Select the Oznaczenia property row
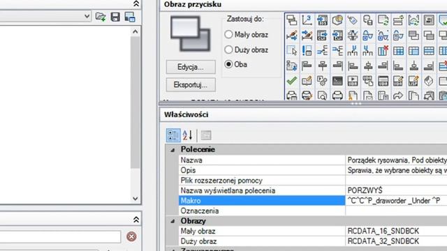447x251 pixels. point(313,211)
